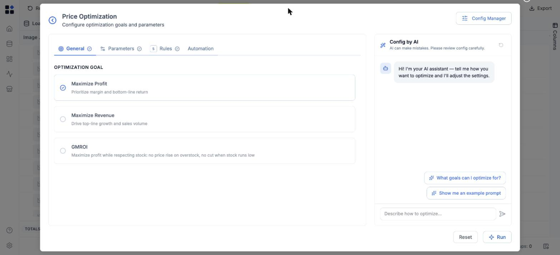Select the GMROI radio option
560x255 pixels.
[63, 151]
